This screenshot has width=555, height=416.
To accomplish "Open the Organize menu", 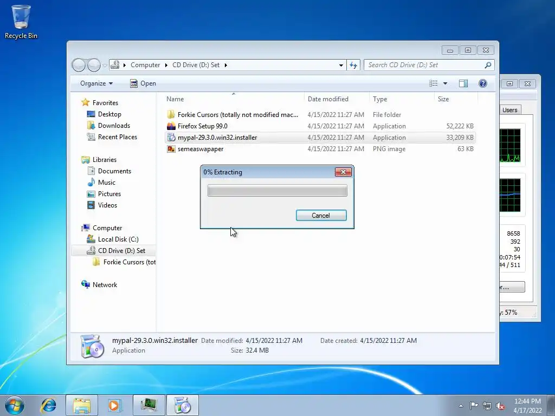I will pos(96,83).
